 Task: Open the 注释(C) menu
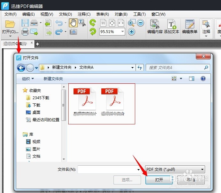(x=84, y=14)
